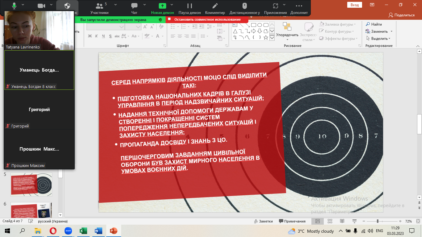
Task: Open the Заменить dropdown arrow
Action: (391, 31)
